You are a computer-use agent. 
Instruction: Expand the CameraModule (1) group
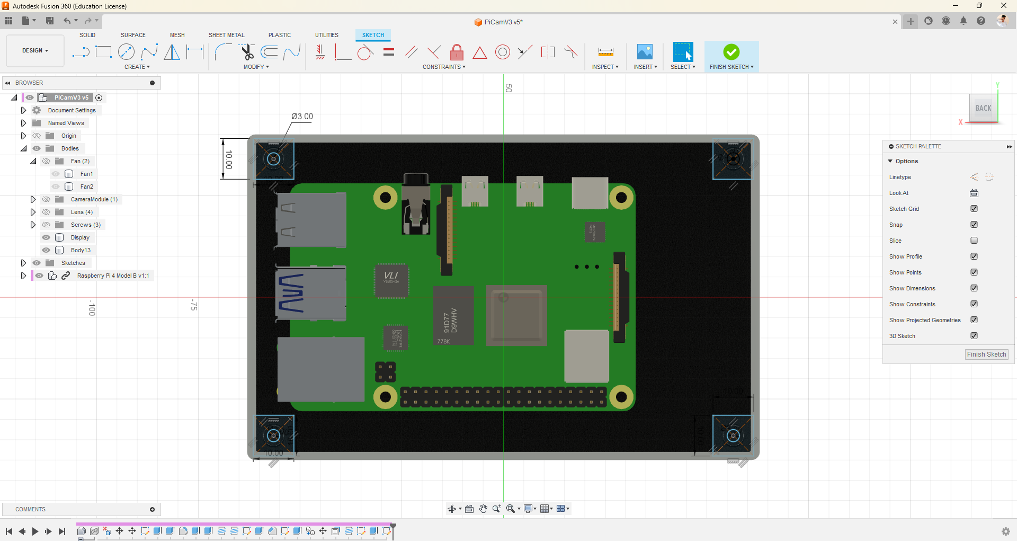(33, 199)
